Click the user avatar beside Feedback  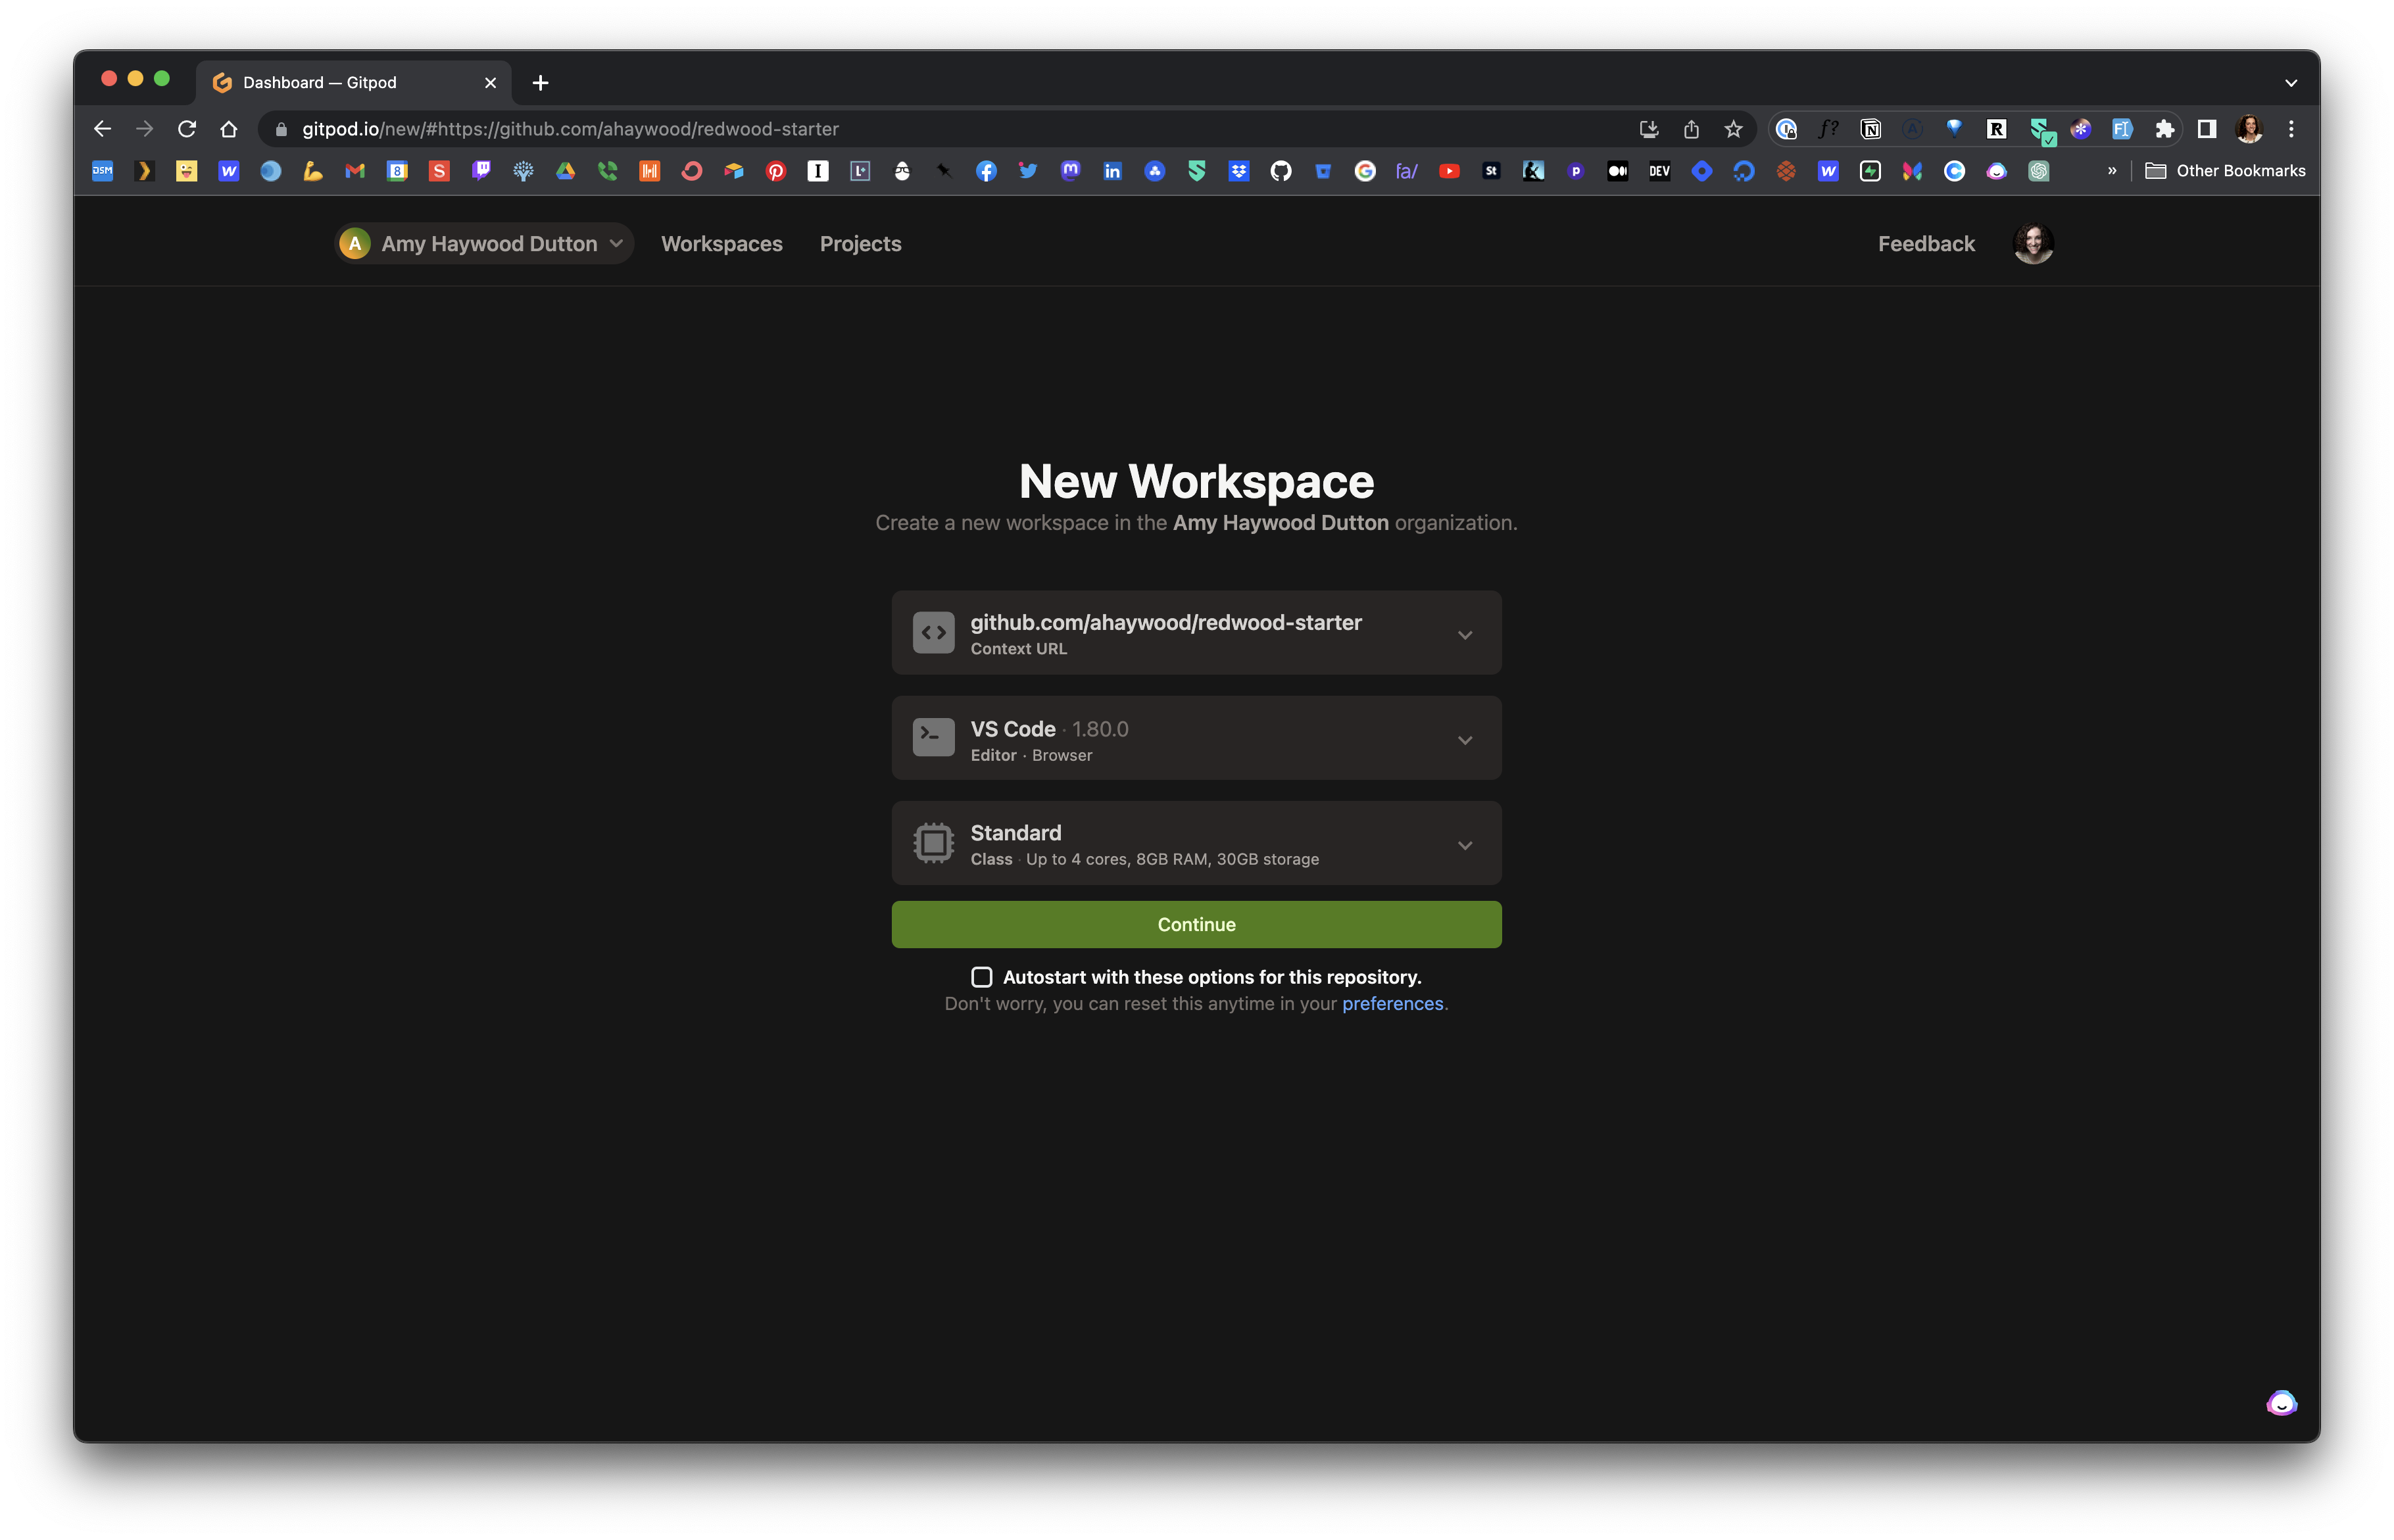(2032, 244)
